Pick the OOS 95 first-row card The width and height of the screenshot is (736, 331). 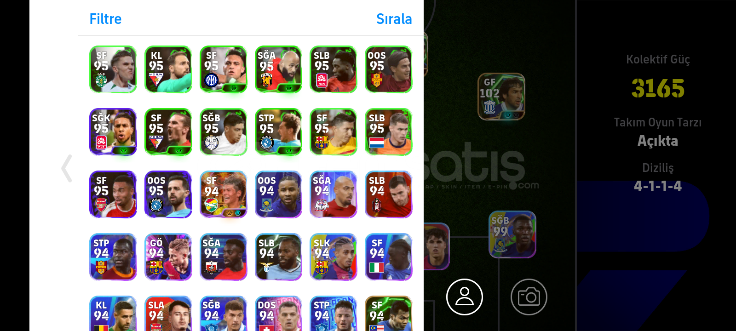coord(389,69)
